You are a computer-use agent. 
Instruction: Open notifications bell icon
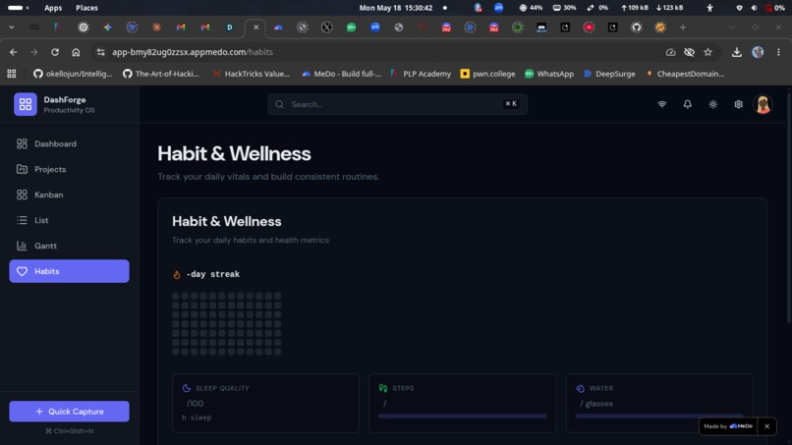click(688, 104)
